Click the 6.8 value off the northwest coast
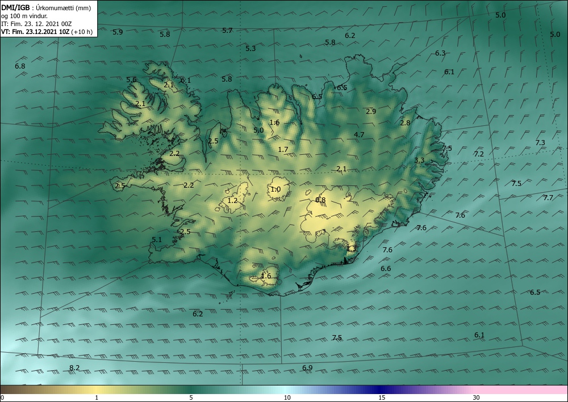 [x=20, y=66]
